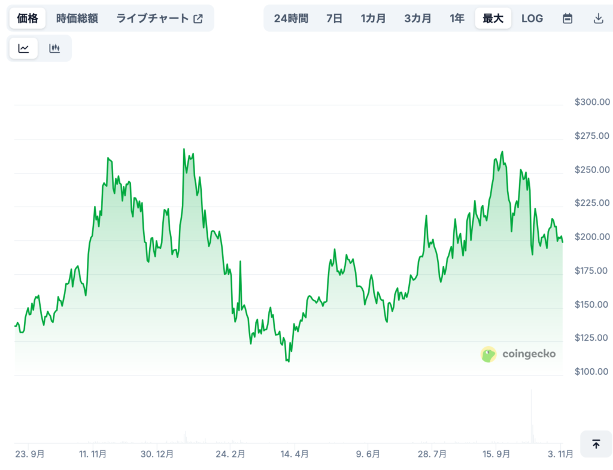Open the calendar date range picker icon
Image resolution: width=613 pixels, height=470 pixels.
[x=568, y=18]
